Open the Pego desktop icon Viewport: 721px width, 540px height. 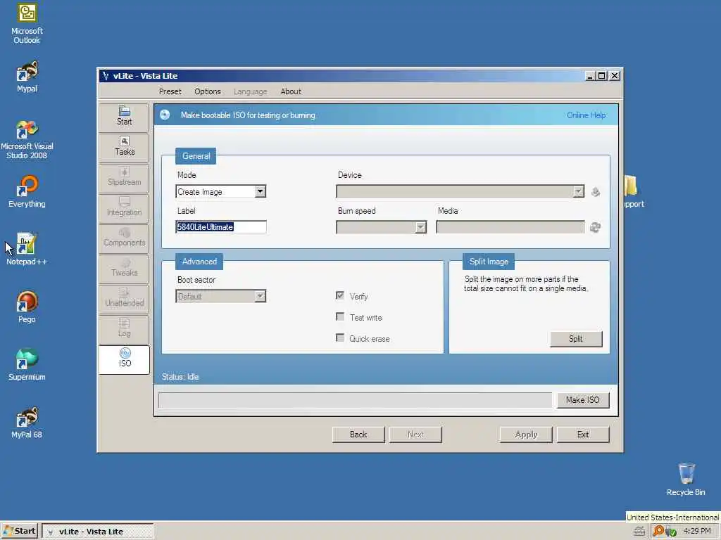[x=27, y=307]
